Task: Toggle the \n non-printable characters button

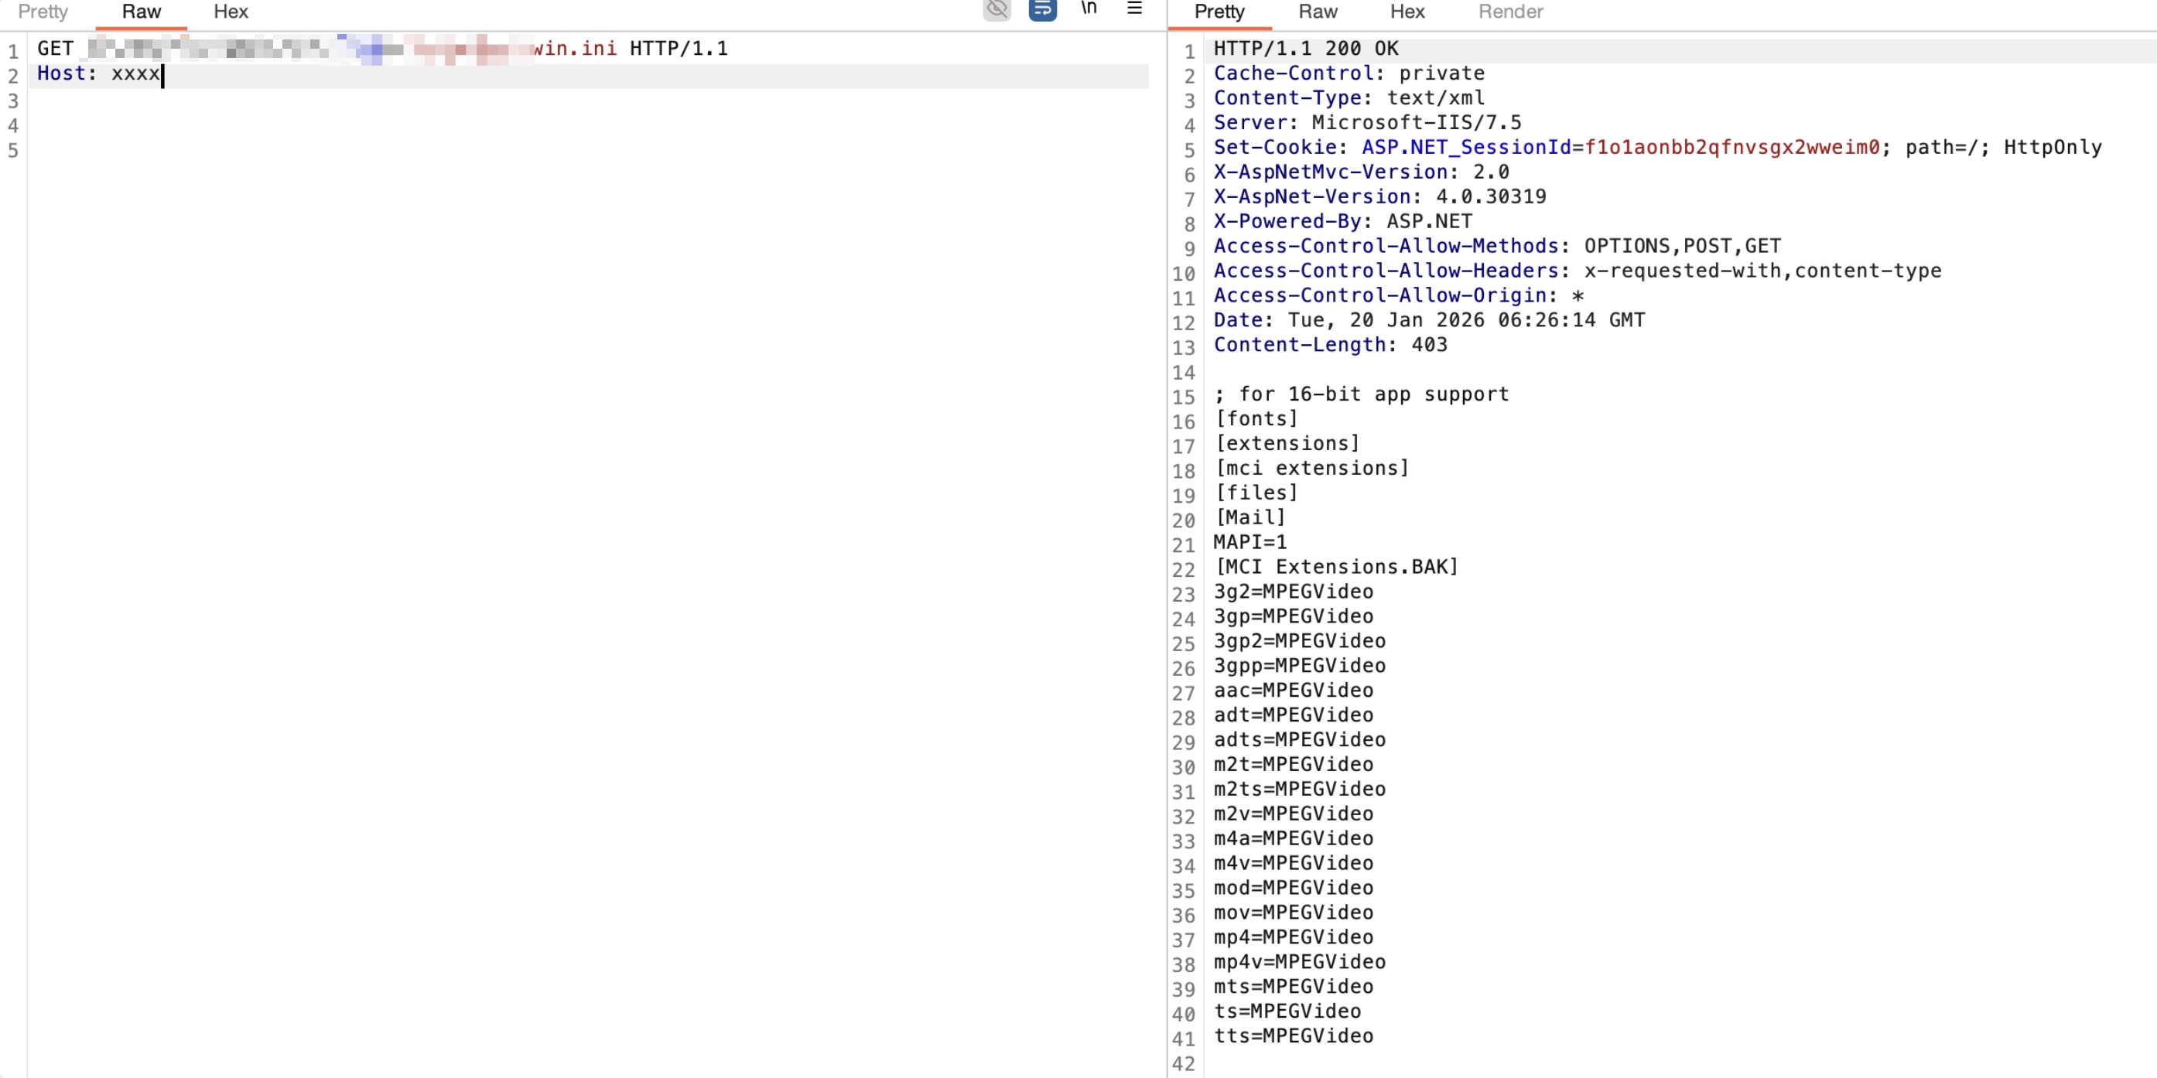Action: [1089, 9]
